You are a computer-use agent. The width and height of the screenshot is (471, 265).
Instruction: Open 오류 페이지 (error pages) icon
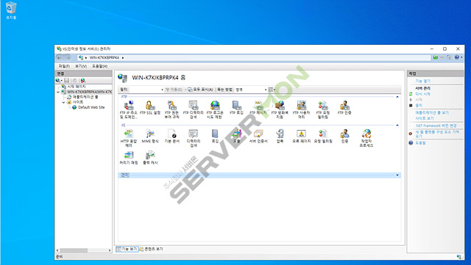[x=301, y=137]
